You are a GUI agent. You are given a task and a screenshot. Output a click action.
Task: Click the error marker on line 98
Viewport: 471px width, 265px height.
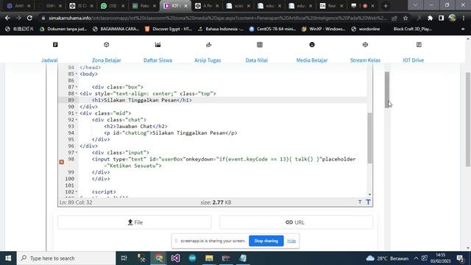click(x=62, y=162)
